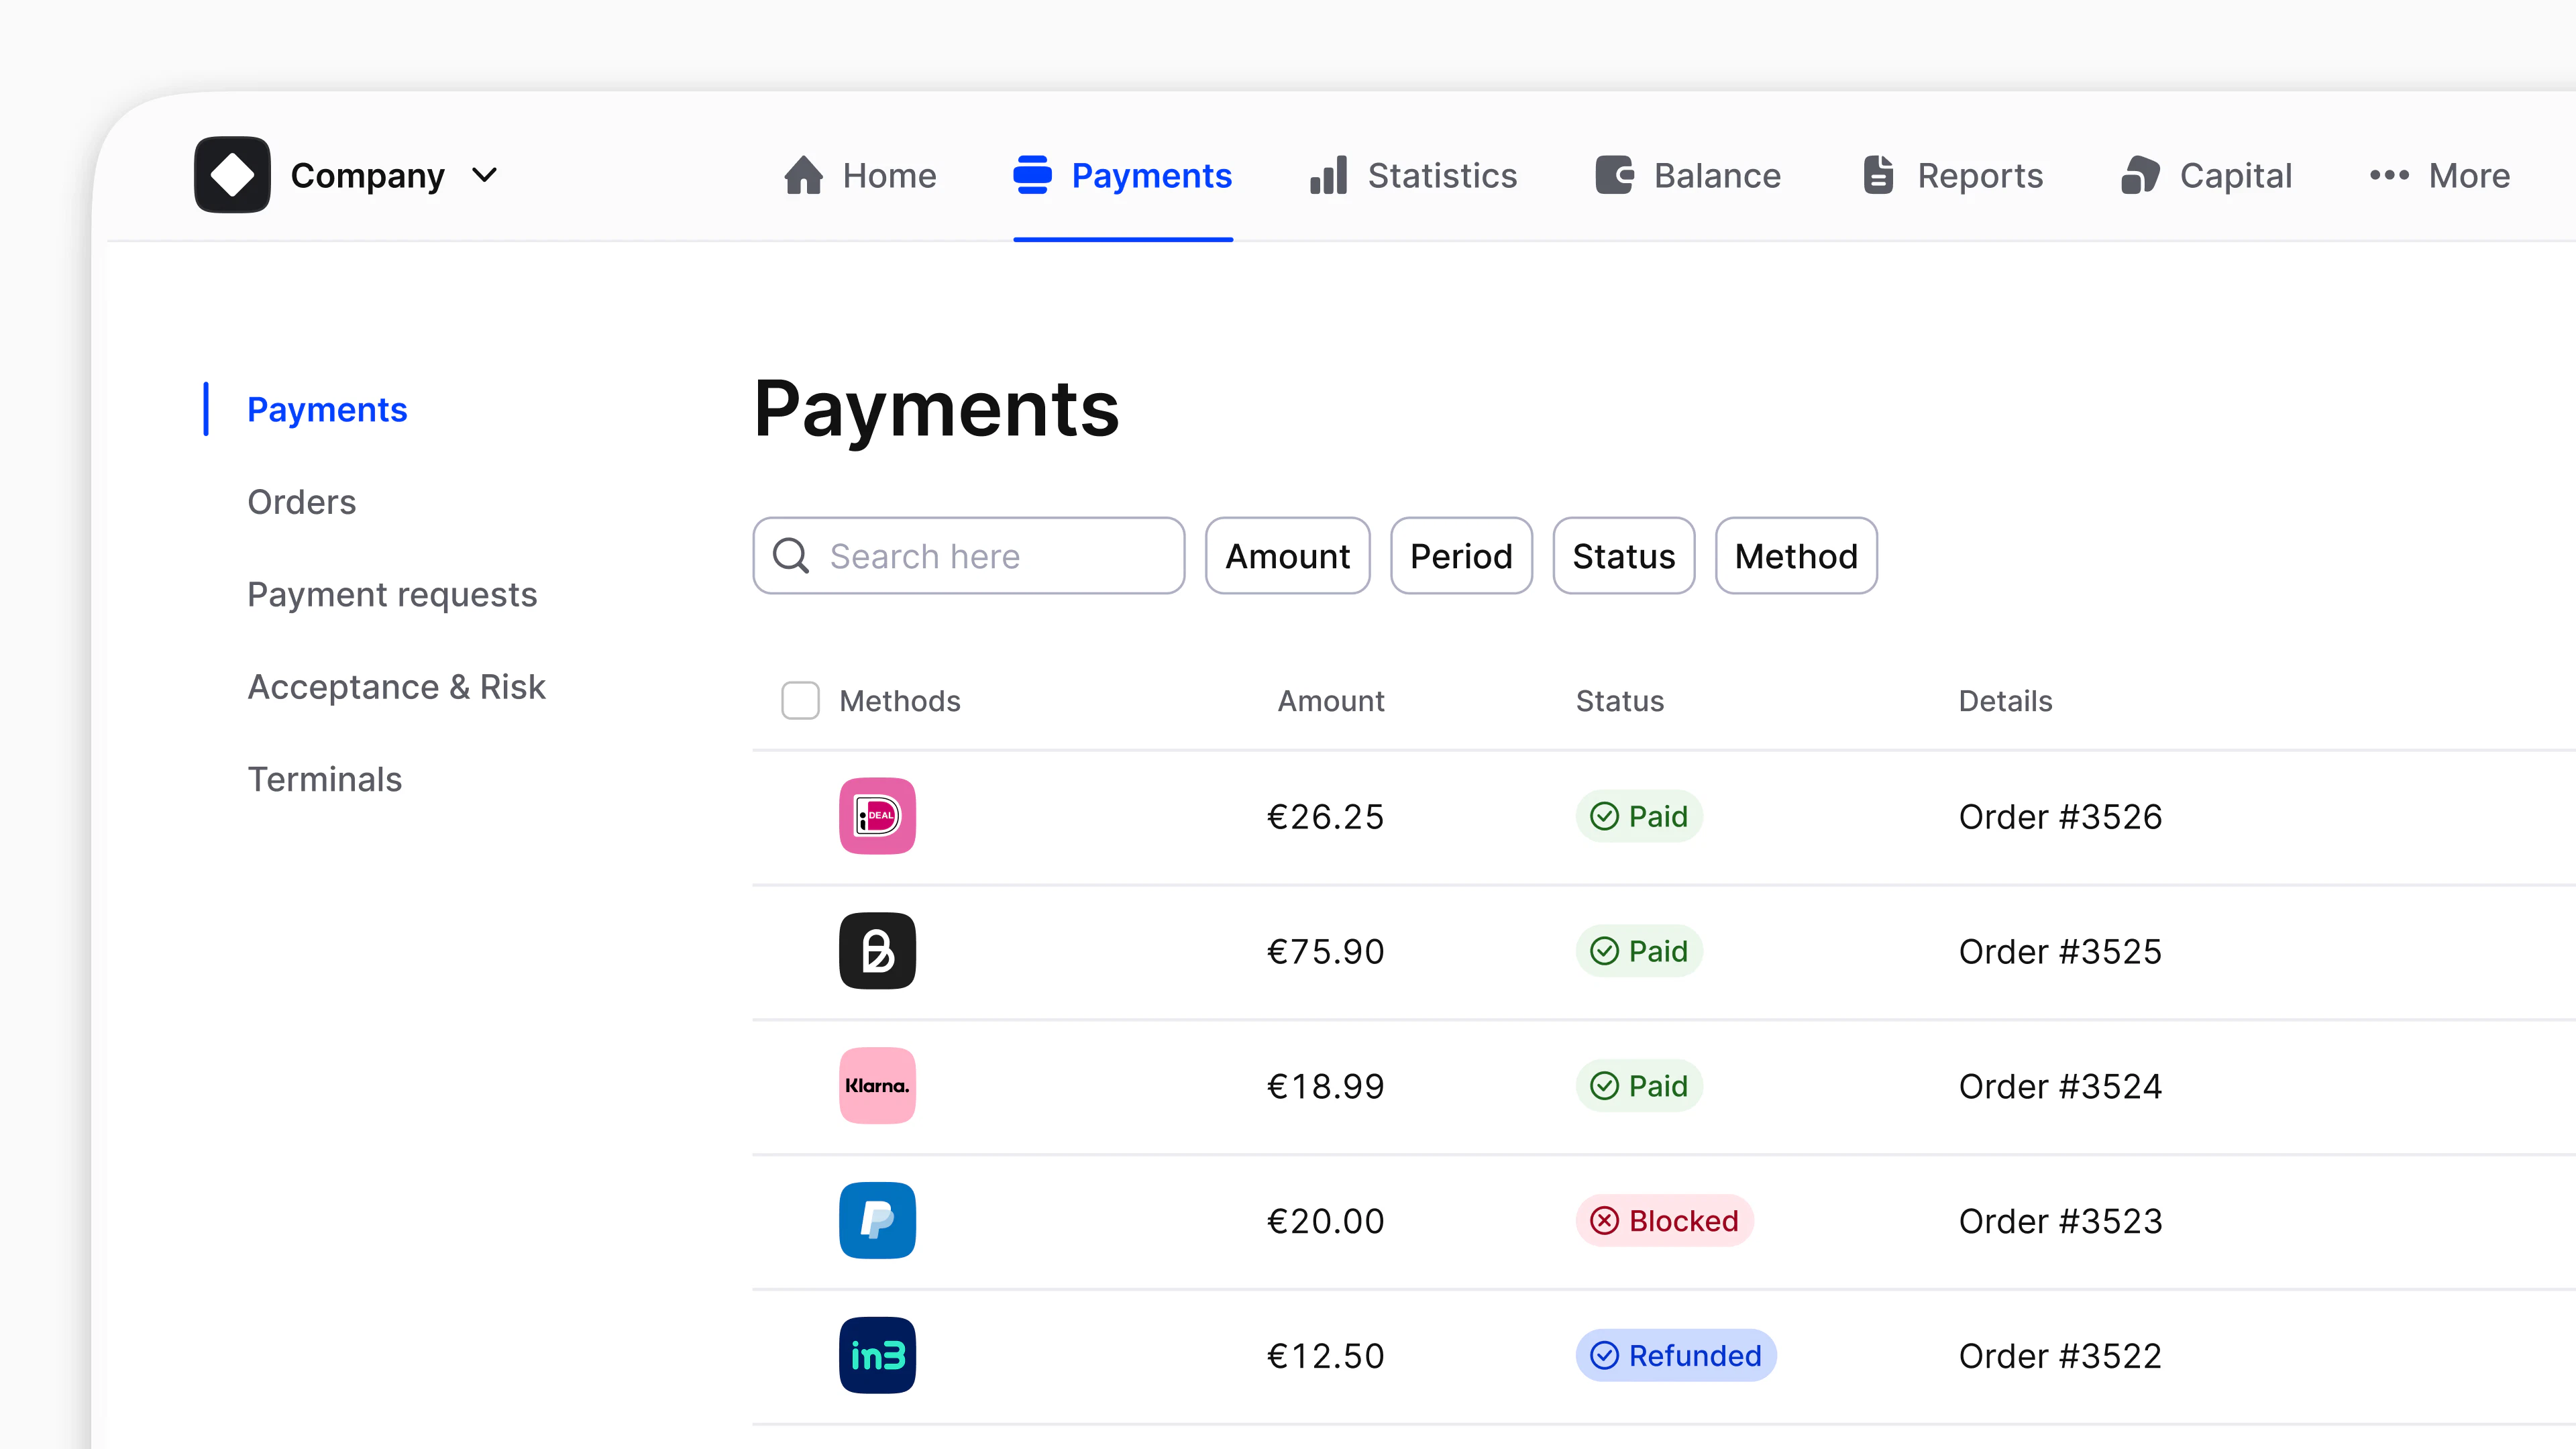Viewport: 2576px width, 1449px height.
Task: Open Order #3522 details
Action: click(x=2060, y=1356)
